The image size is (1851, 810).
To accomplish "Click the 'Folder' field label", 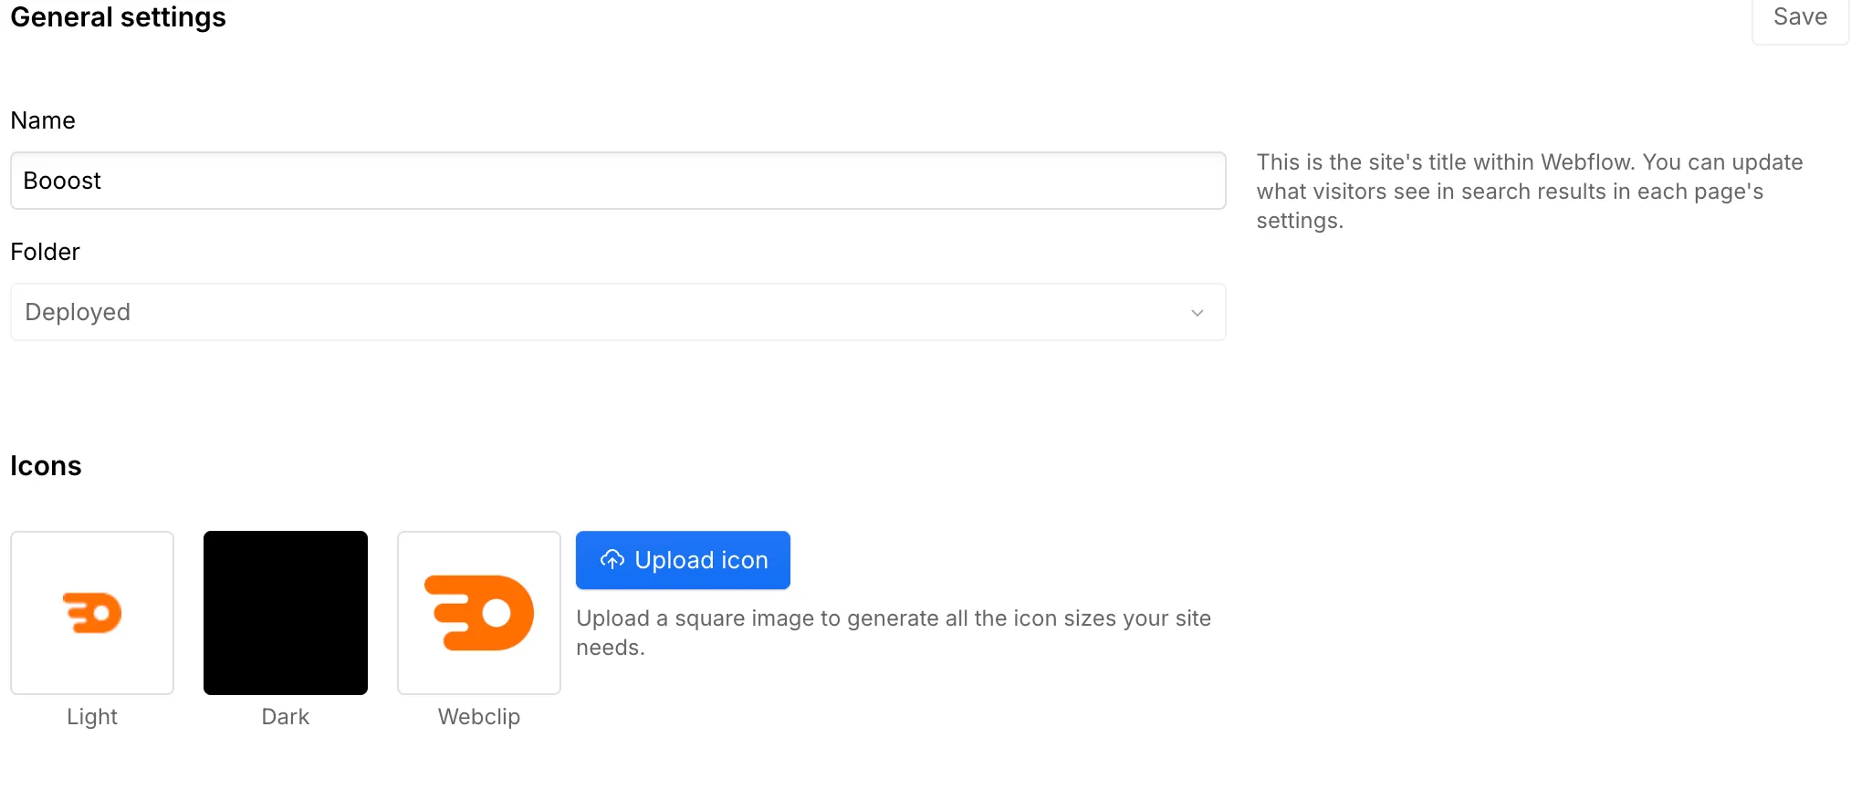I will [x=45, y=252].
